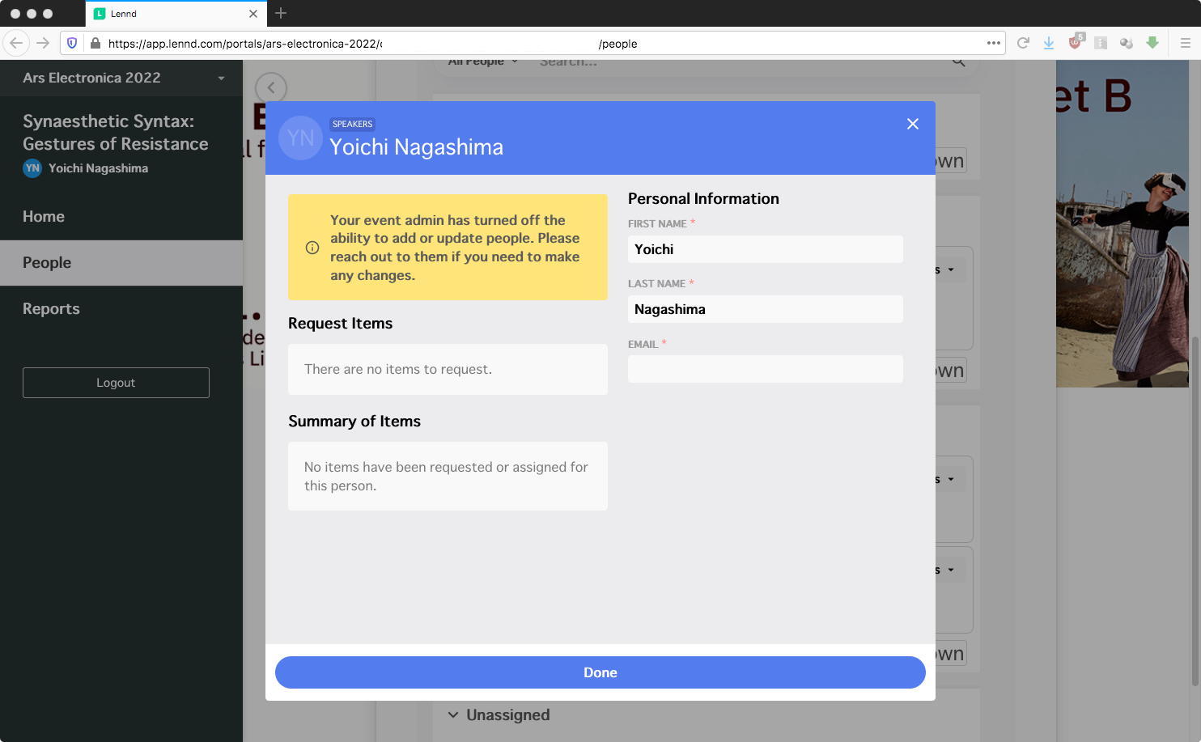Open the People section in sidebar
Image resolution: width=1201 pixels, height=742 pixels.
click(121, 263)
